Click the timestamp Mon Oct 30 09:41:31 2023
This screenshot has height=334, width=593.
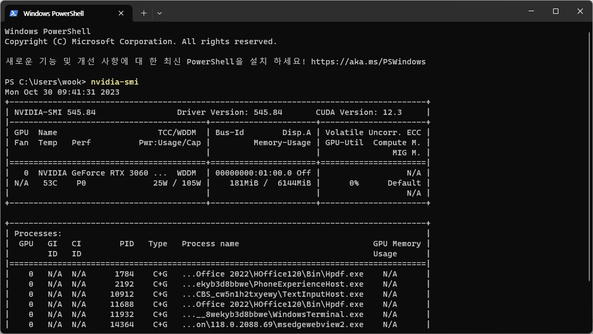62,93
